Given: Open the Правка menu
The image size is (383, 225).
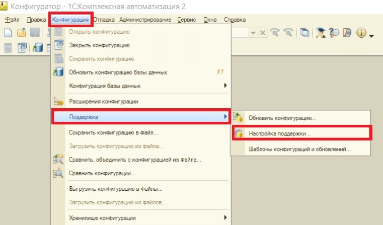Looking at the screenshot, I should click(36, 20).
